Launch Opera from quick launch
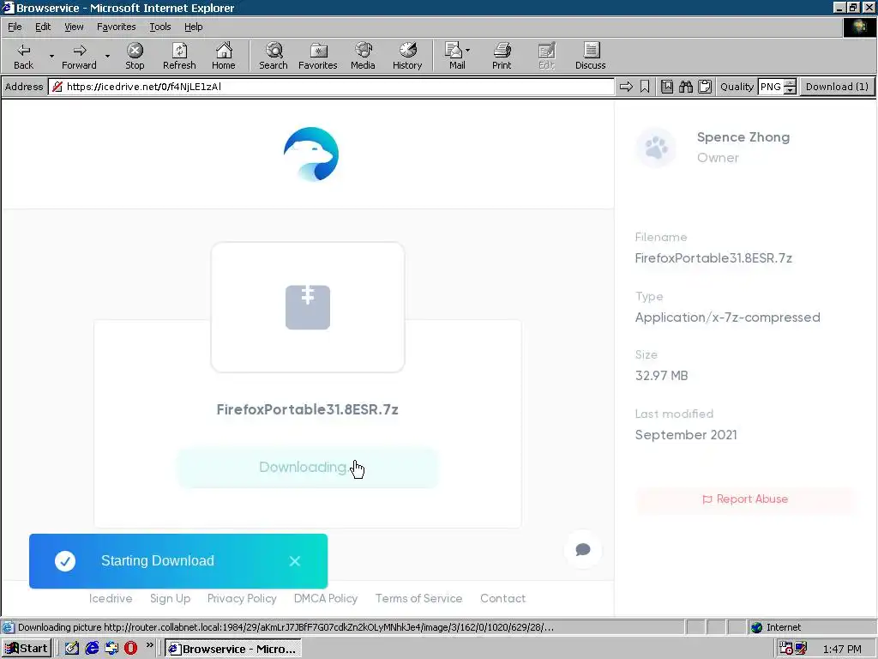The height and width of the screenshot is (659, 878). pyautogui.click(x=131, y=649)
